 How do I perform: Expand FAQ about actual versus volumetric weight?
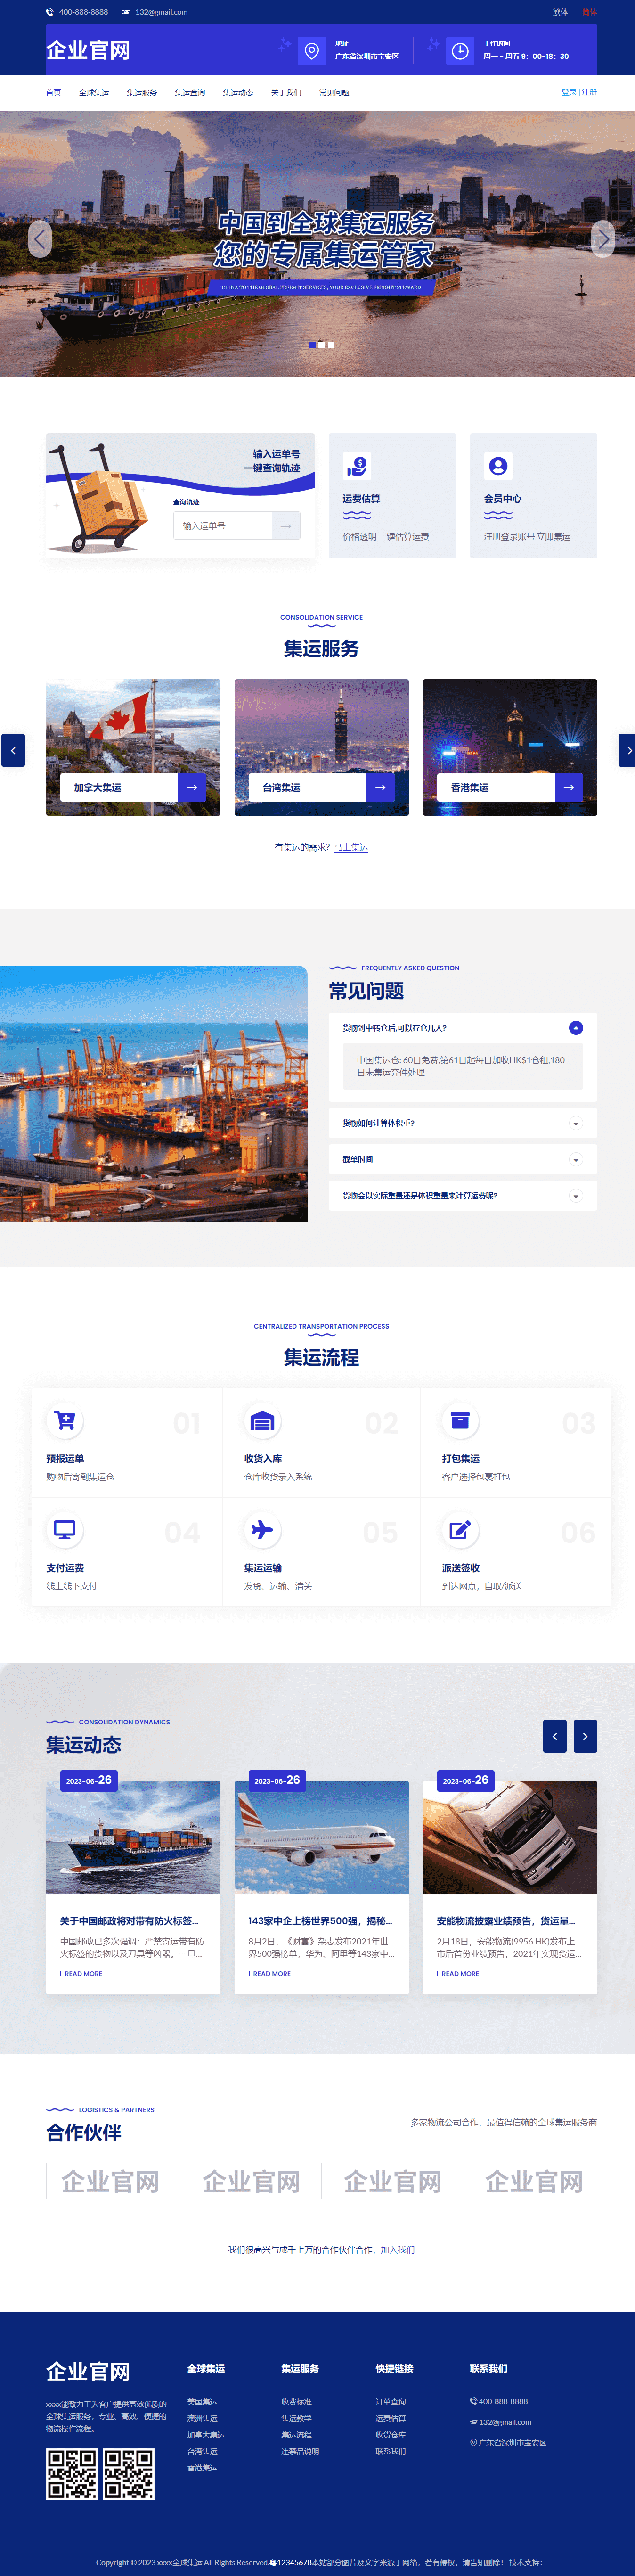[x=576, y=1195]
